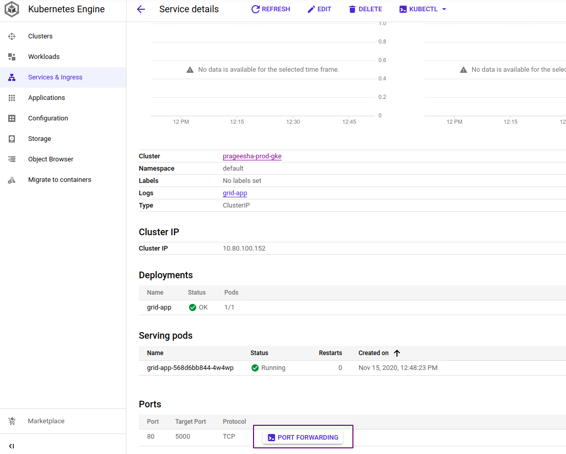The width and height of the screenshot is (566, 454).
Task: Click the Clusters icon in sidebar
Action: (12, 36)
